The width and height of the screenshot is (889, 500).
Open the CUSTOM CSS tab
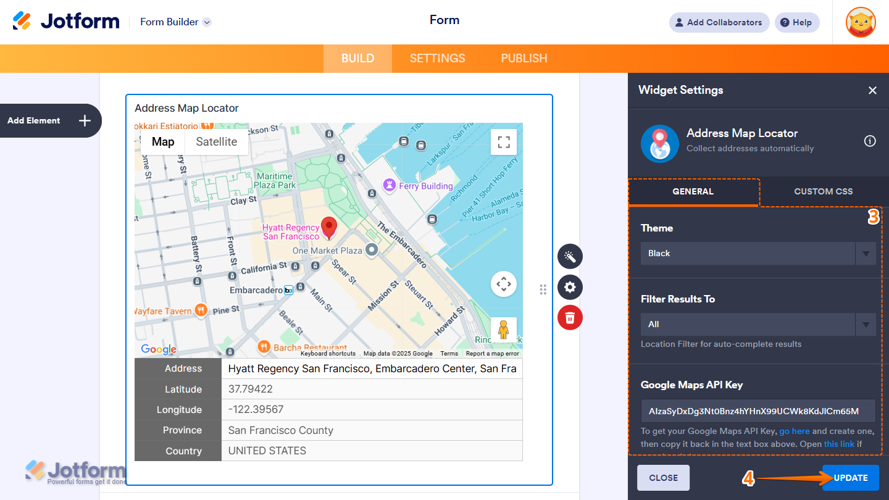pos(824,191)
